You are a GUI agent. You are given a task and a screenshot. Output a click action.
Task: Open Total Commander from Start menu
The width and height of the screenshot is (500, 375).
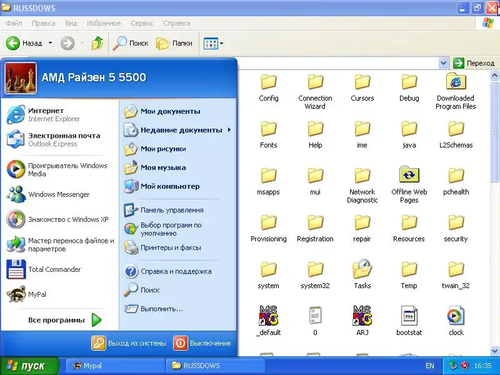click(x=59, y=269)
